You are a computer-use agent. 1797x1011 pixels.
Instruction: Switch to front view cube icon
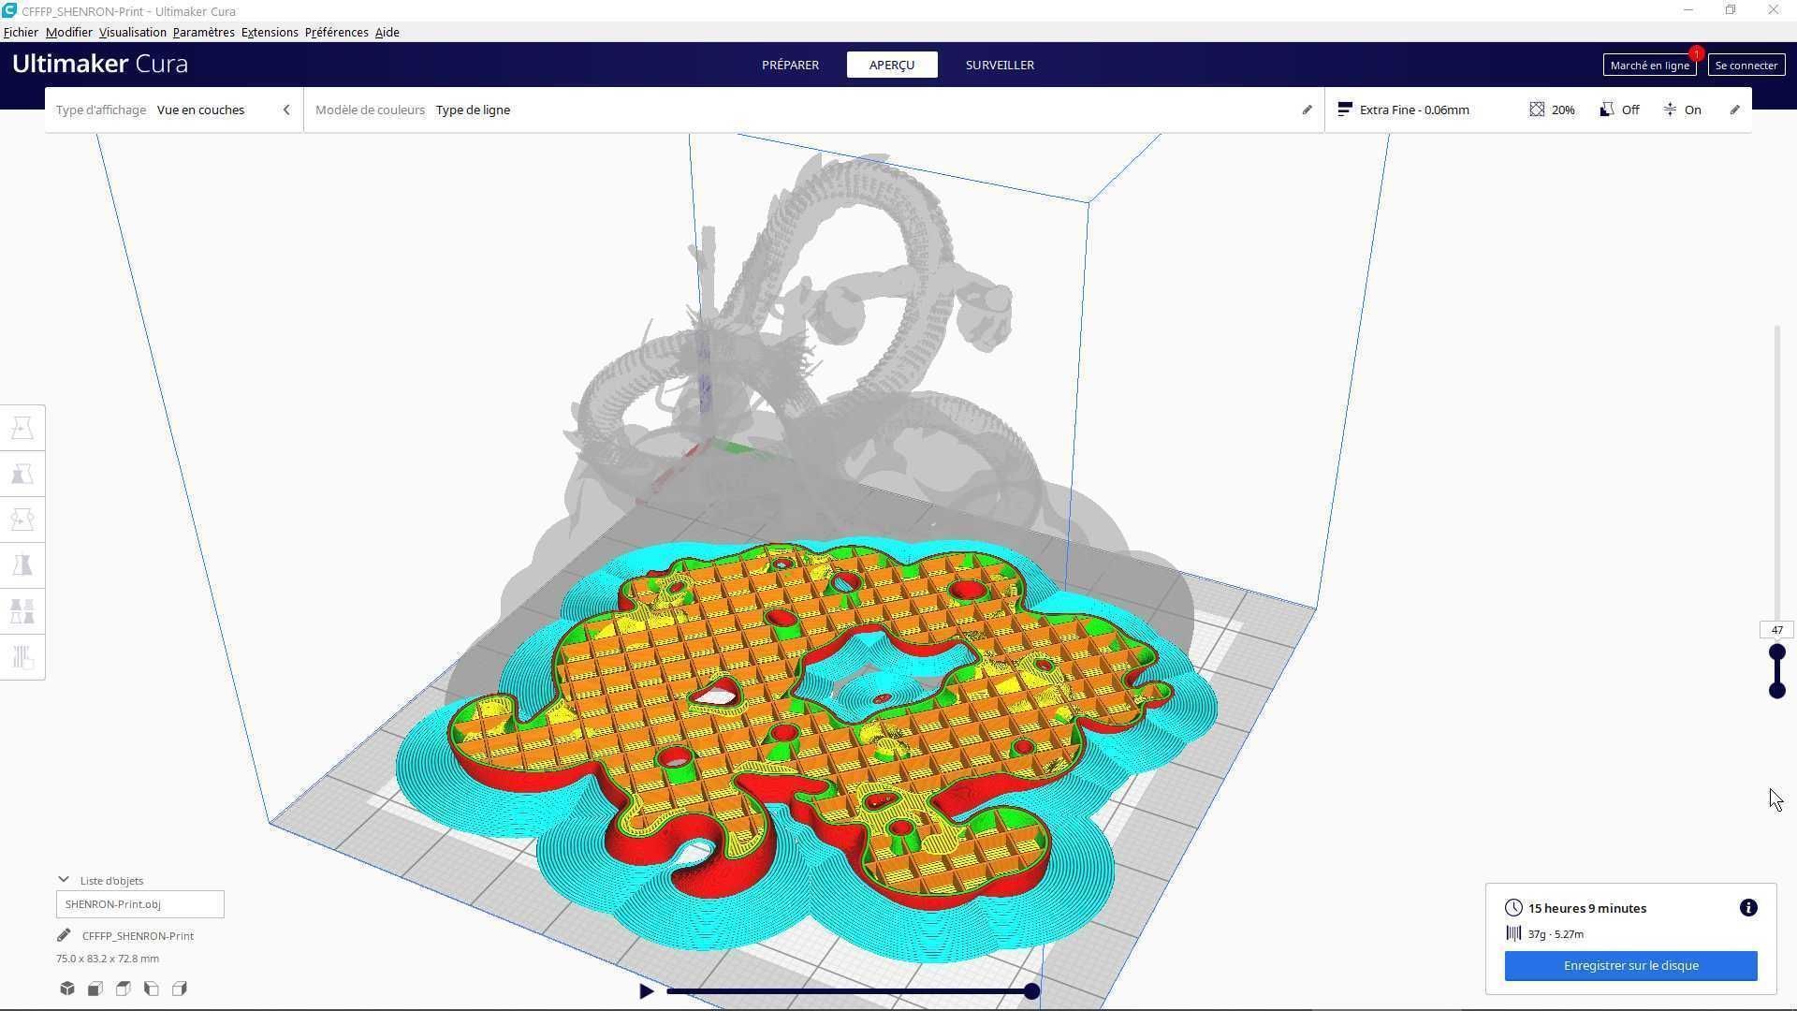tap(95, 989)
